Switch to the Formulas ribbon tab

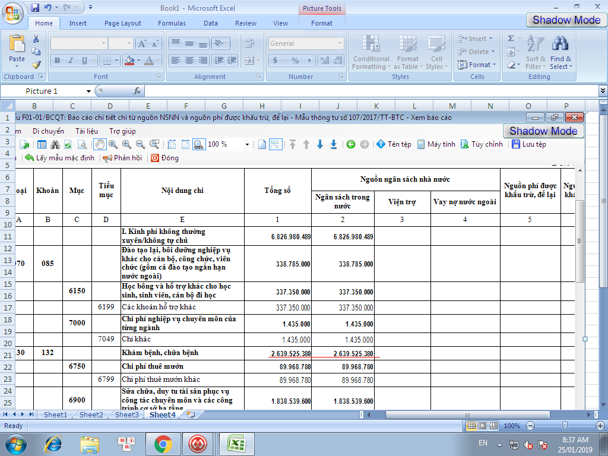tap(172, 23)
